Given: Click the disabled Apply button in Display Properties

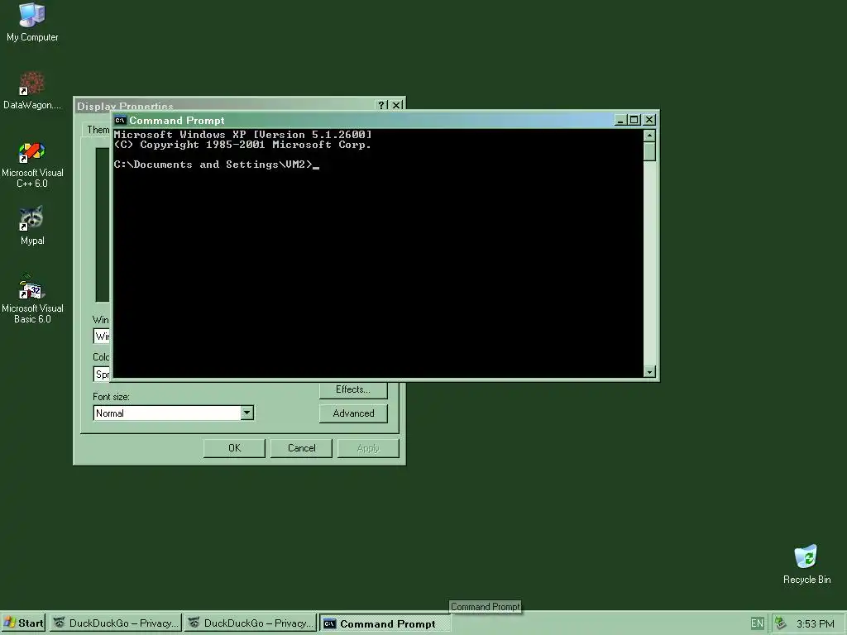Looking at the screenshot, I should (x=368, y=448).
